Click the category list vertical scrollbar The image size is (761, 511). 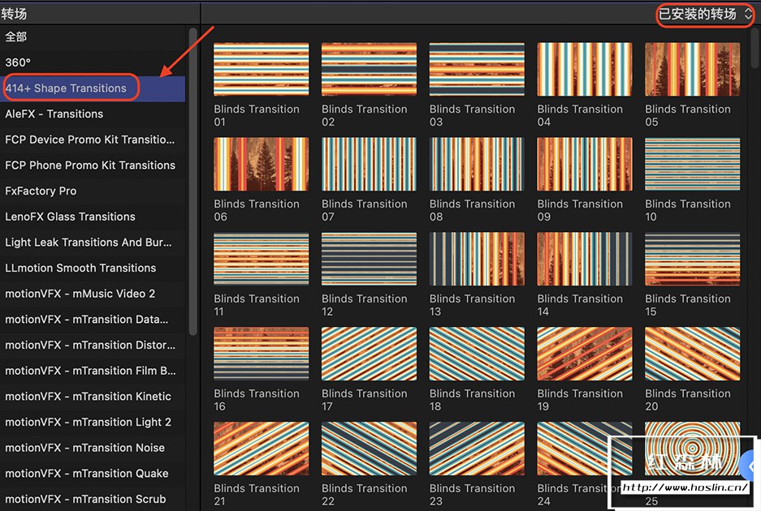(x=192, y=178)
